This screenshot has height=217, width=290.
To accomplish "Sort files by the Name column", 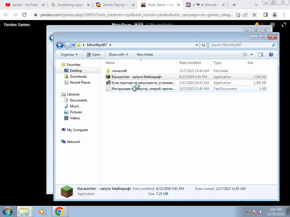I will pyautogui.click(x=140, y=62).
